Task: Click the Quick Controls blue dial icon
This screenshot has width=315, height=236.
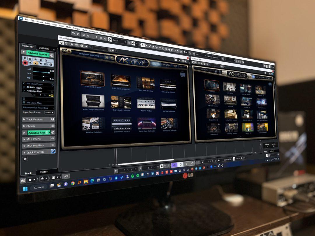Action: pos(53,151)
